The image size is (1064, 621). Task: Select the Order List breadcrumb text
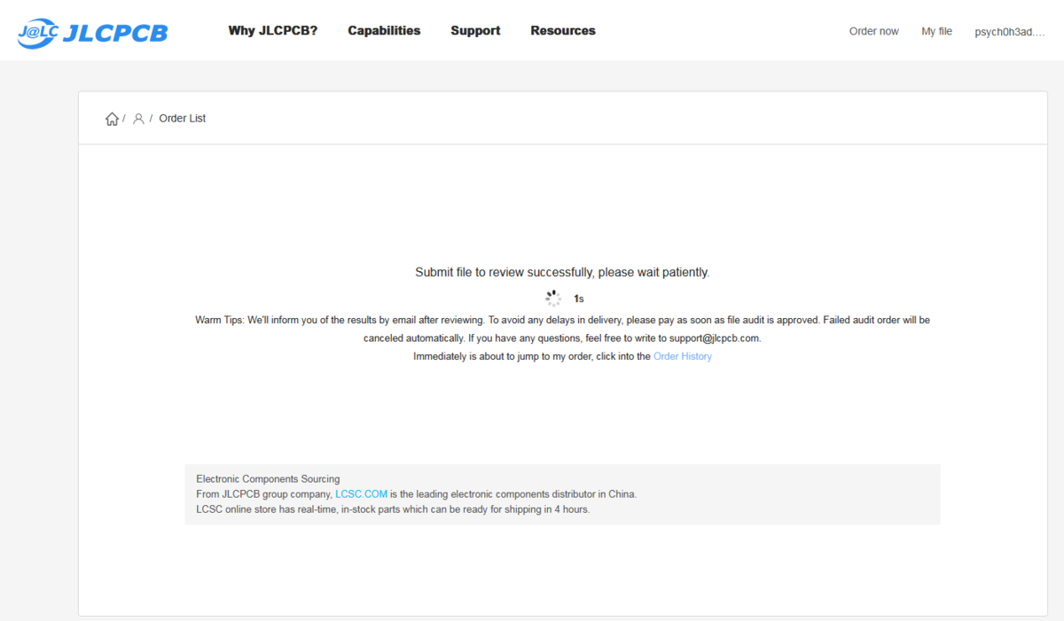183,119
